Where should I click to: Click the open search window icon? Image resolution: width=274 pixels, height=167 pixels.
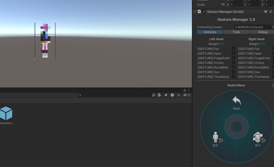coord(153,95)
